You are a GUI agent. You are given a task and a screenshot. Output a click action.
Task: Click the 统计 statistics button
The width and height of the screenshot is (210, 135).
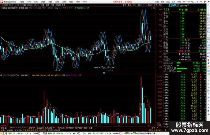[135, 5]
